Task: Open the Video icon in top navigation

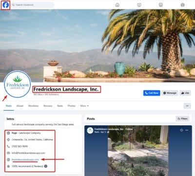Action: click(x=139, y=5)
